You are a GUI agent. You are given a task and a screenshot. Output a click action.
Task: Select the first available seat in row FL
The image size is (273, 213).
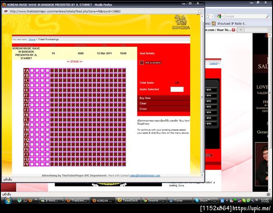[x=32, y=120]
